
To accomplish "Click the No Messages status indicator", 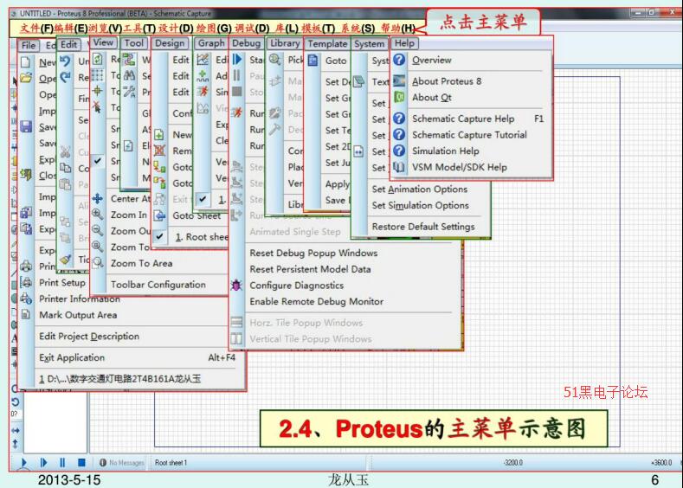I will [122, 462].
